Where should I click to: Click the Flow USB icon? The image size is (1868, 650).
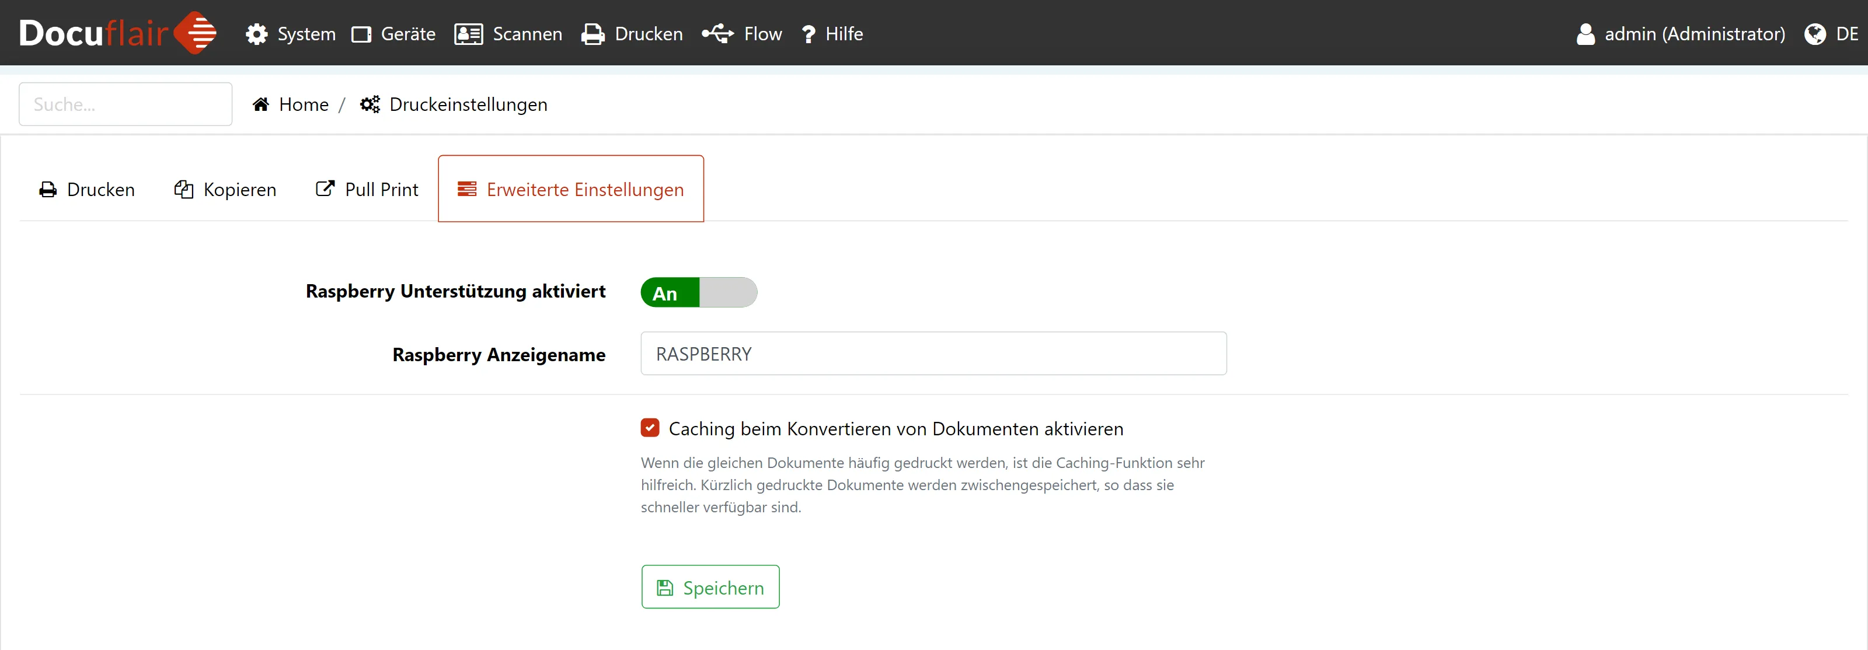coord(717,34)
